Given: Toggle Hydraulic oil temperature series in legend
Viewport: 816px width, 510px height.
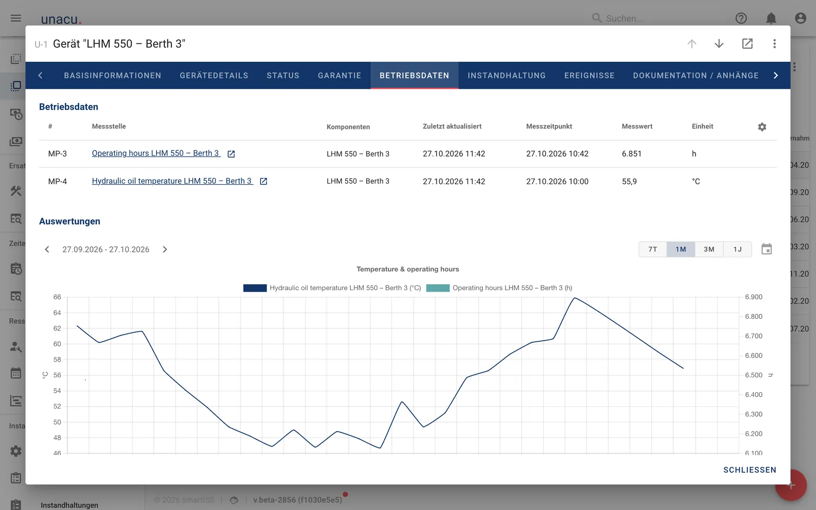Looking at the screenshot, I should [332, 288].
